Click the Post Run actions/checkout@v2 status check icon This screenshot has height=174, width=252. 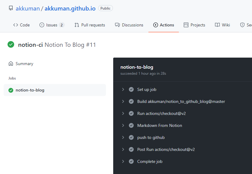tap(131, 149)
